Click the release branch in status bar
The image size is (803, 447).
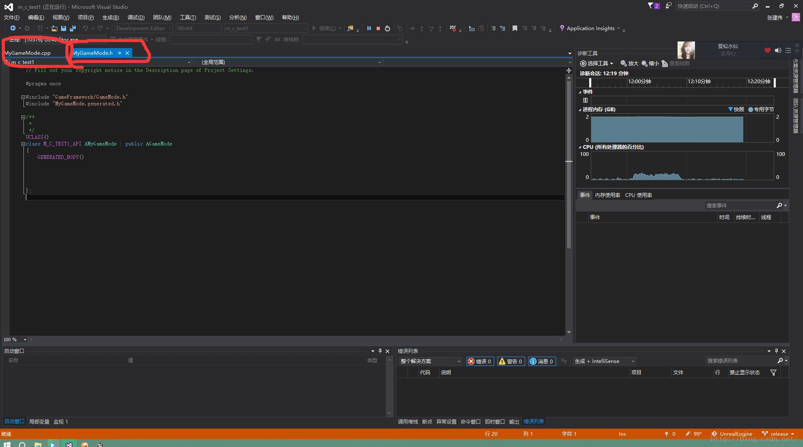(778, 434)
